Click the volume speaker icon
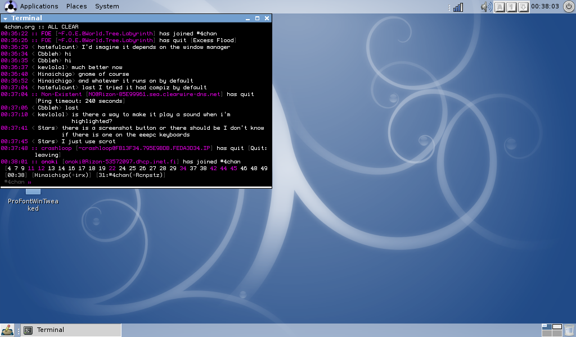Image resolution: width=576 pixels, height=337 pixels. tap(485, 7)
